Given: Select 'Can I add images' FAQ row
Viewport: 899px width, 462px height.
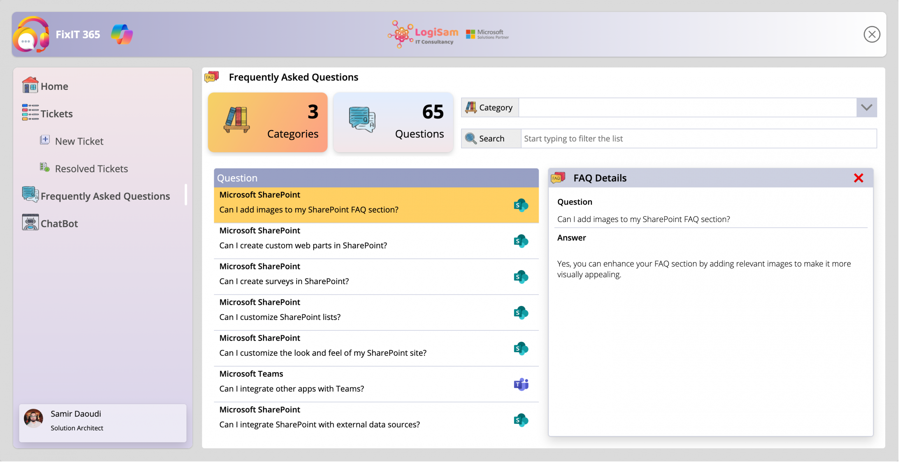Looking at the screenshot, I should point(376,205).
